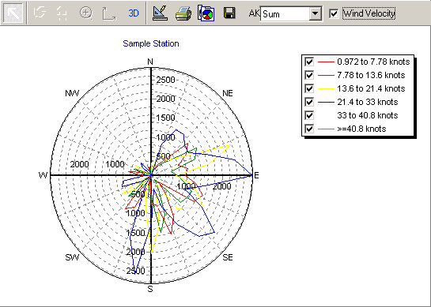431x307 pixels.
Task: Save the chart with floppy disk icon
Action: [x=229, y=13]
